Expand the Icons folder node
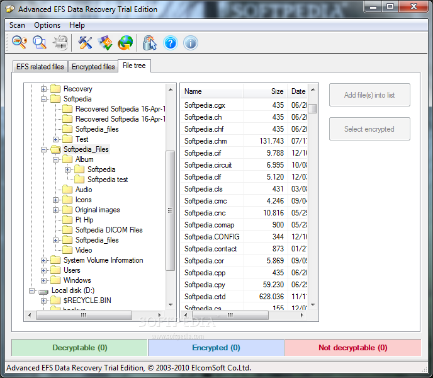 click(55, 200)
